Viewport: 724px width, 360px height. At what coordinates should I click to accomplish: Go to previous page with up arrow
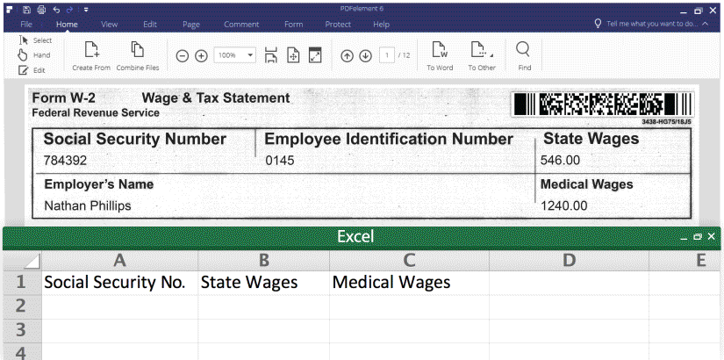[347, 55]
